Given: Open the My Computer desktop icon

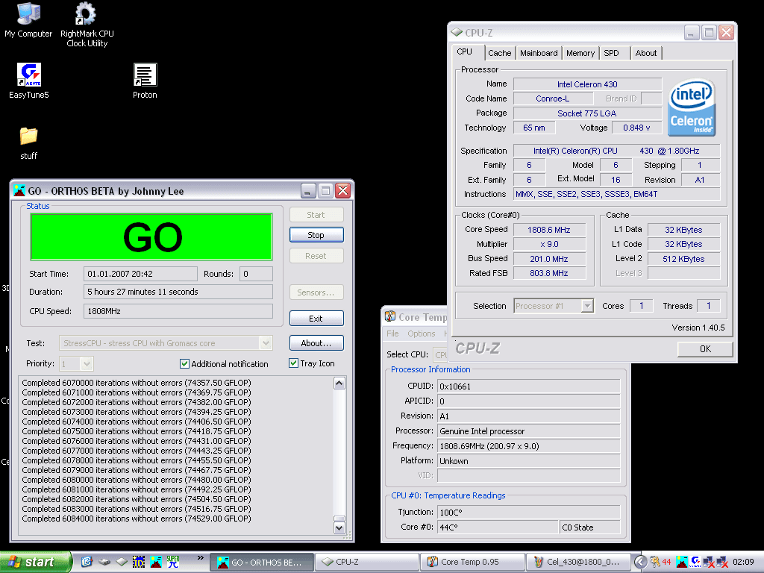Looking at the screenshot, I should click(x=28, y=20).
